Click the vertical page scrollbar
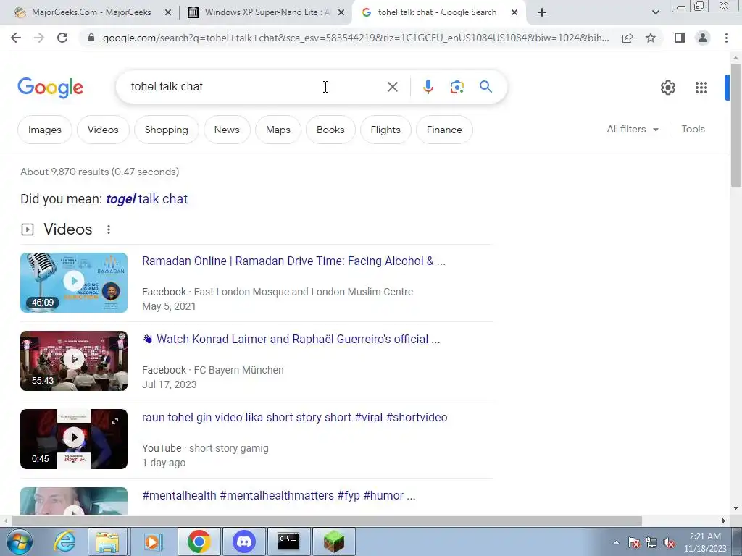 pyautogui.click(x=735, y=125)
